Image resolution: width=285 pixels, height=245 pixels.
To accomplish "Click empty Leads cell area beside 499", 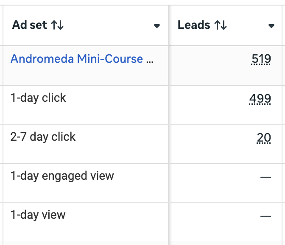I will pyautogui.click(x=208, y=105).
